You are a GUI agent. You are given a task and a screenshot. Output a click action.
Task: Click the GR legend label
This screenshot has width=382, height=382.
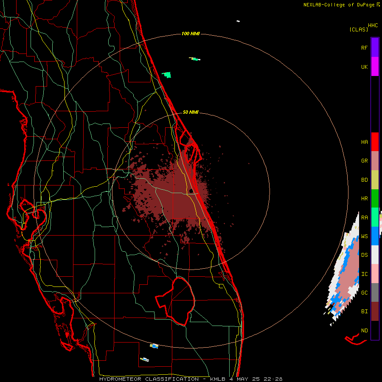coord(364,161)
